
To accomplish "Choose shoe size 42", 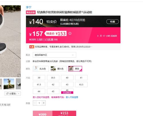I will point(53,85).
